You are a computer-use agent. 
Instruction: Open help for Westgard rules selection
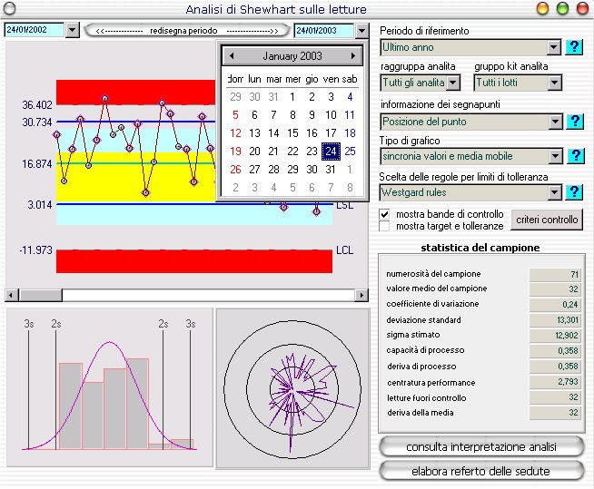574,192
